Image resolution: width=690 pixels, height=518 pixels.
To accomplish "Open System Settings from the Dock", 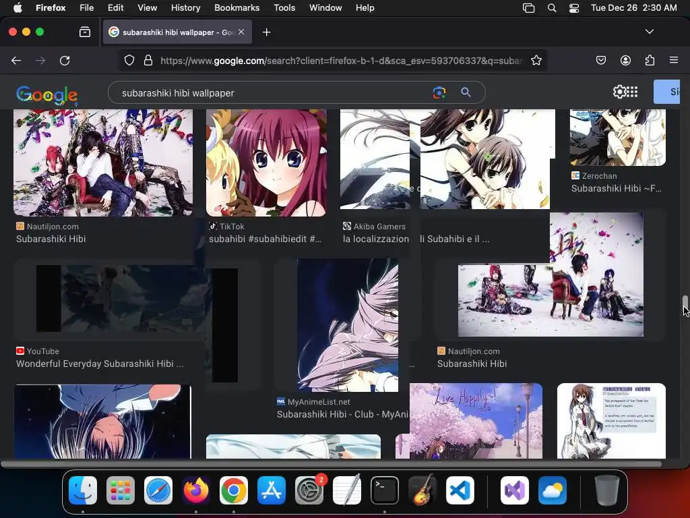I will [309, 490].
